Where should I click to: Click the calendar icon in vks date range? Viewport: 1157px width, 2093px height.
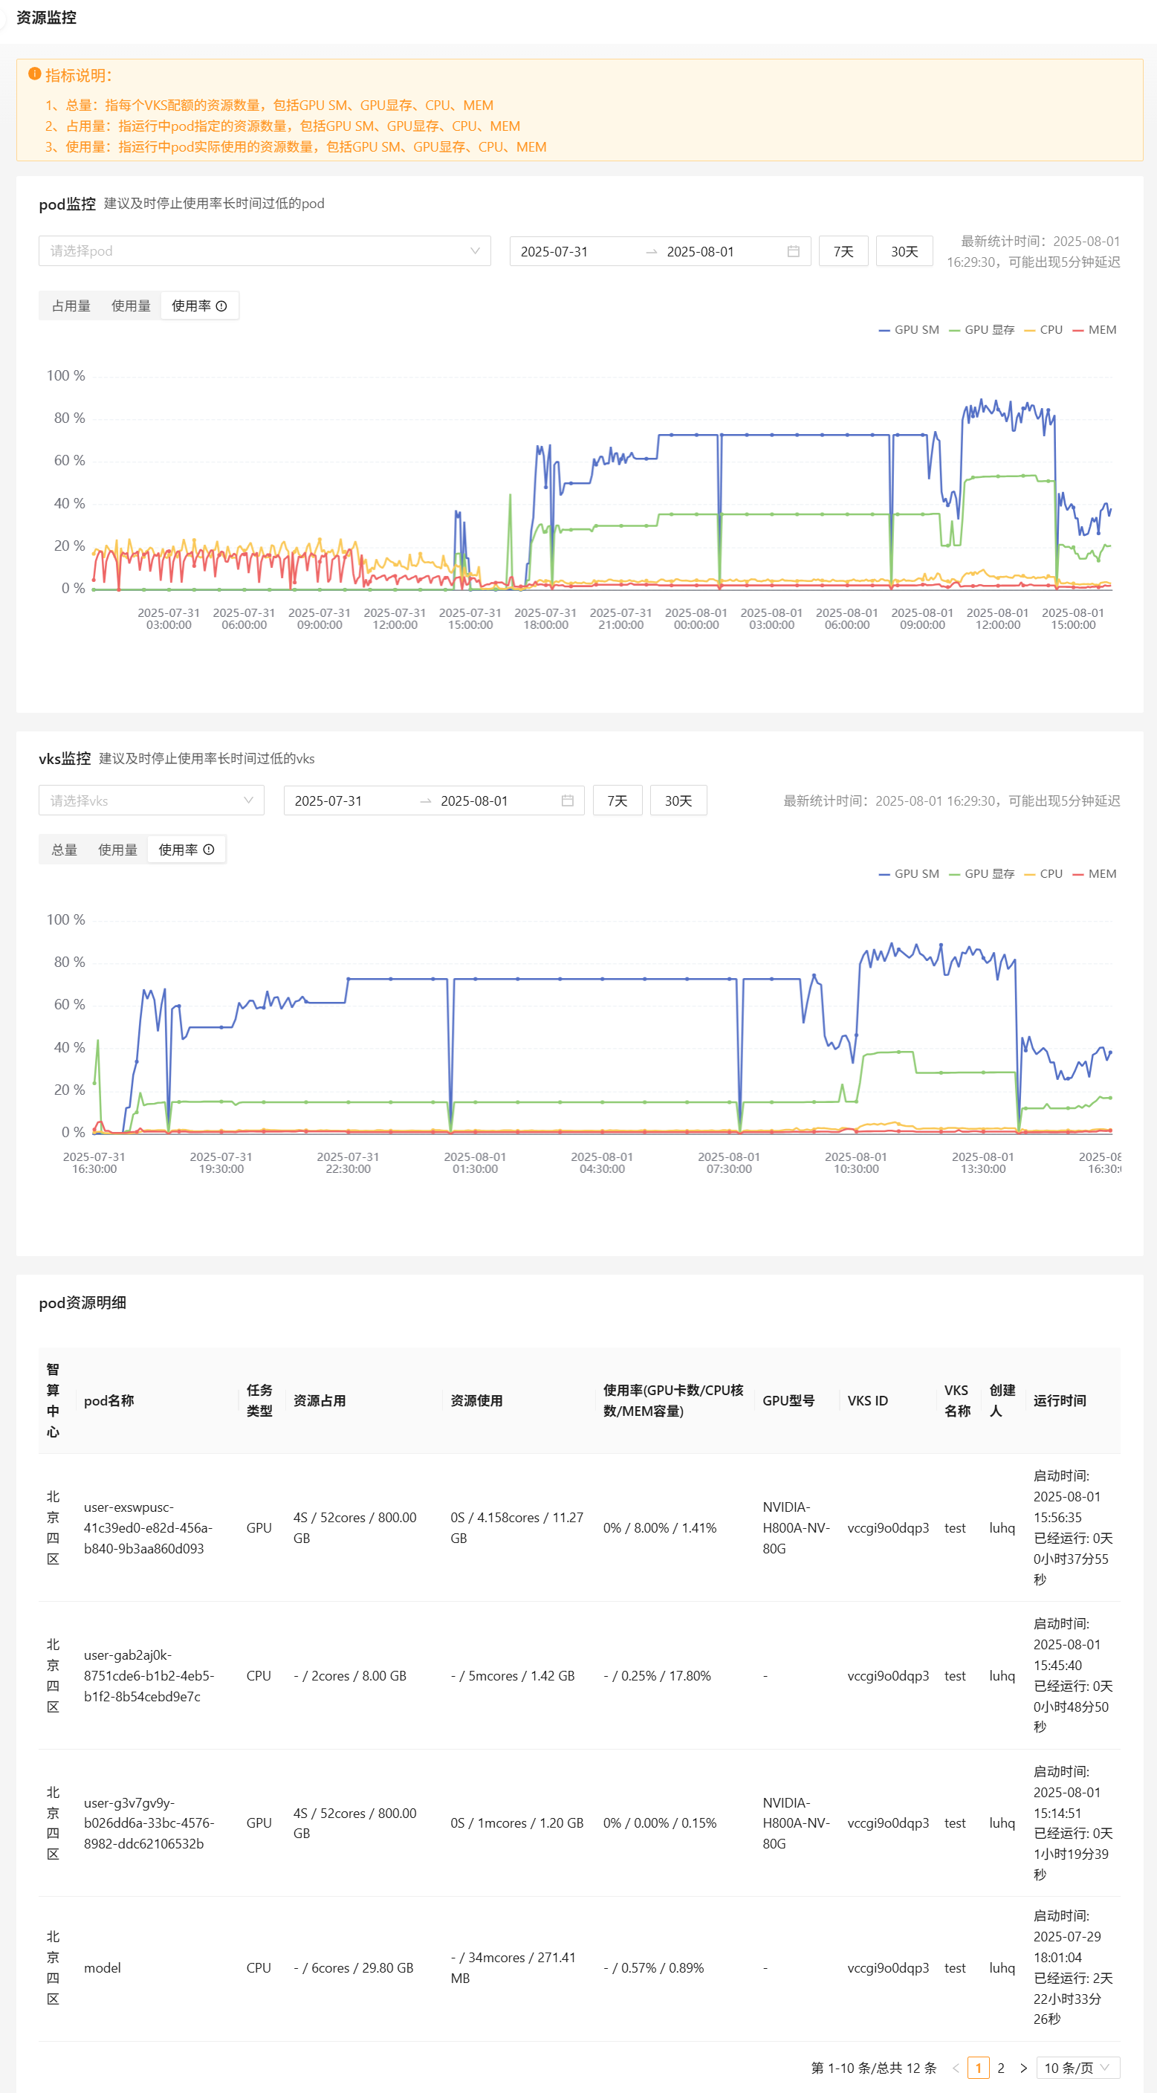tap(567, 800)
